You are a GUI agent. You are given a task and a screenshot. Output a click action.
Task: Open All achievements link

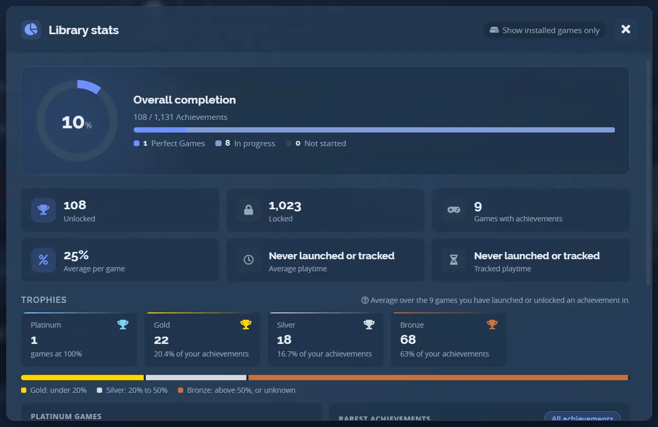[x=582, y=417]
